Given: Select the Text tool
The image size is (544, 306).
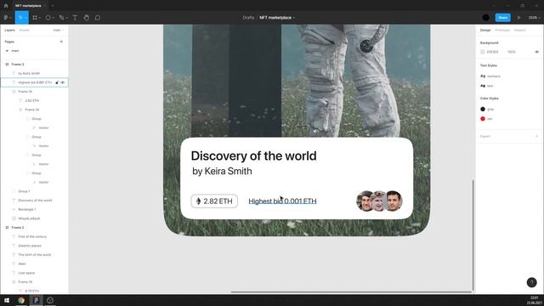Looking at the screenshot, I should pyautogui.click(x=75, y=17).
